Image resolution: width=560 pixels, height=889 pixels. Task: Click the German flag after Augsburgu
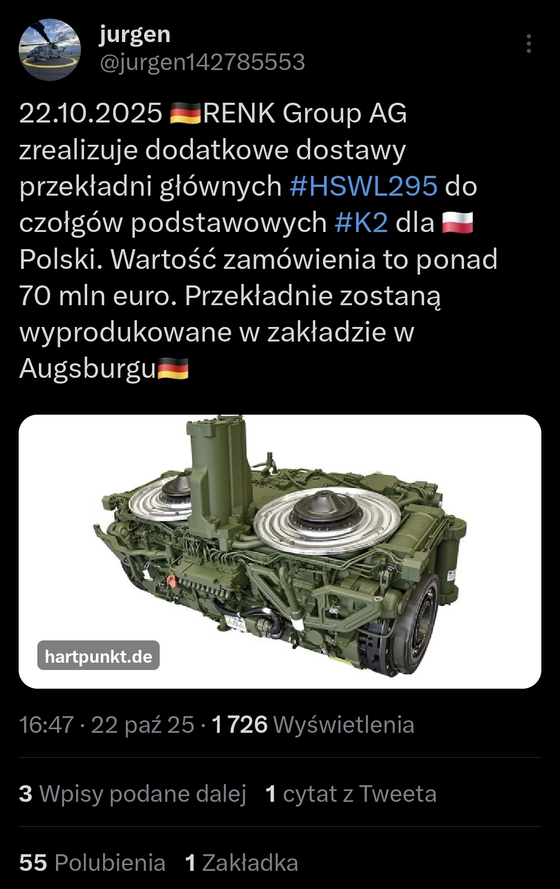173,369
